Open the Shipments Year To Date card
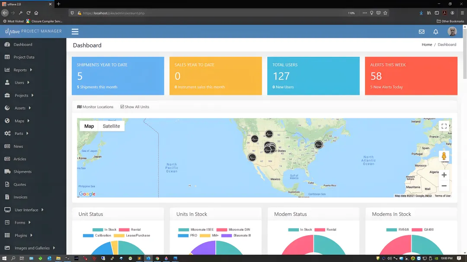This screenshot has width=467, height=262. click(118, 76)
